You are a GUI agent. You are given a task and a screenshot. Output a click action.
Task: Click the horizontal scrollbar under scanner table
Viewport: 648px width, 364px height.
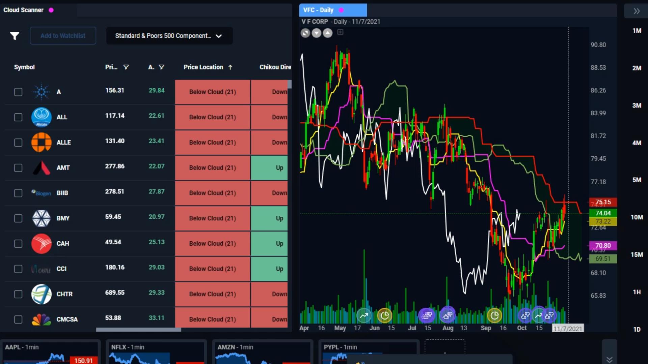point(138,330)
